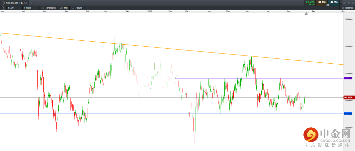This screenshot has height=151, width=355.
Task: Open the chart layout grid icon
Action: coord(3,8)
